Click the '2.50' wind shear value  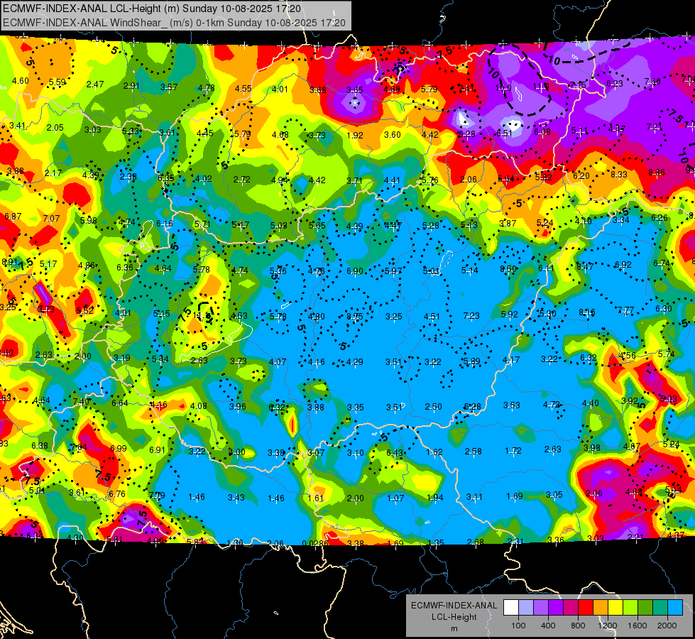click(x=434, y=407)
